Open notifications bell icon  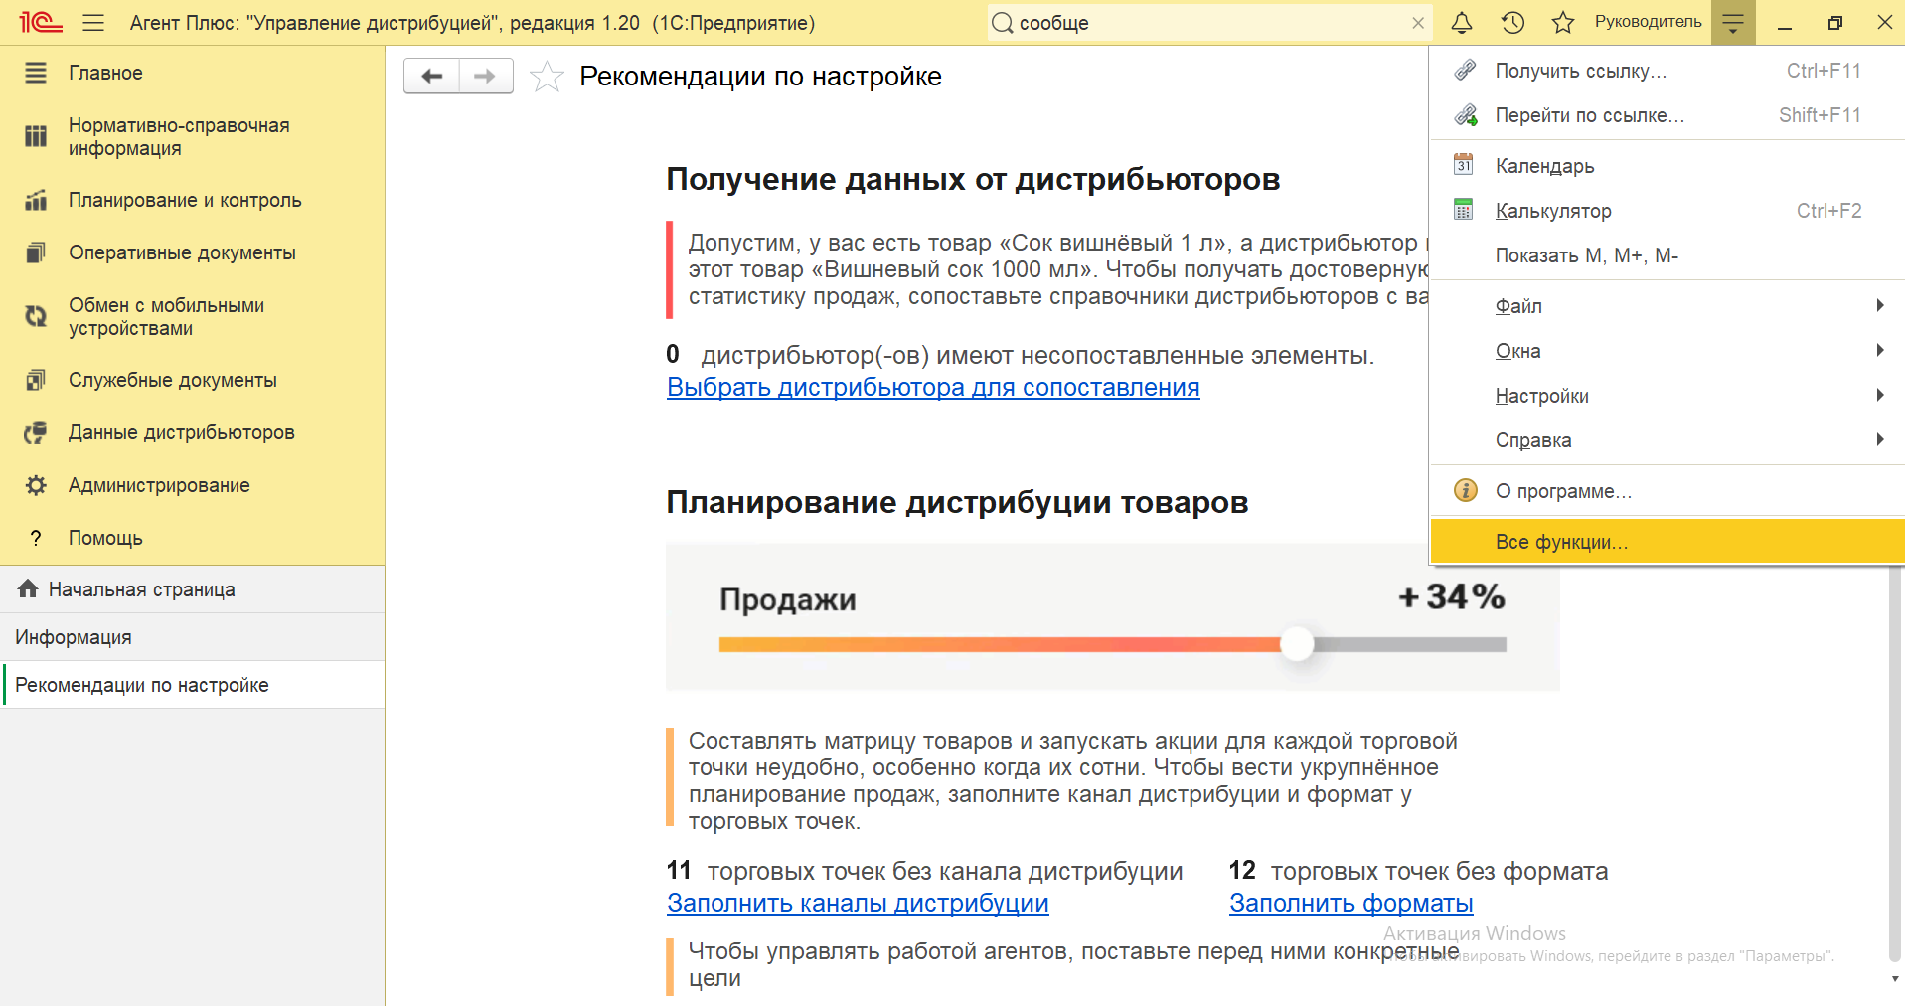(1462, 22)
